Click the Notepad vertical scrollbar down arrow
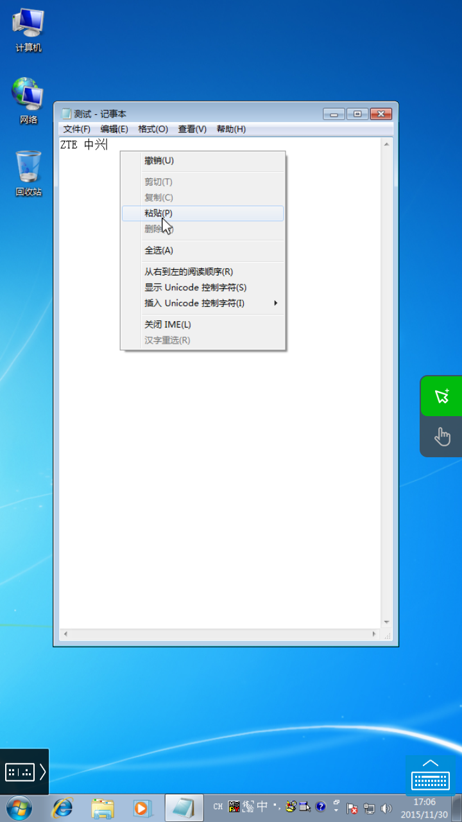Screen dimensions: 462x822 click(386, 622)
